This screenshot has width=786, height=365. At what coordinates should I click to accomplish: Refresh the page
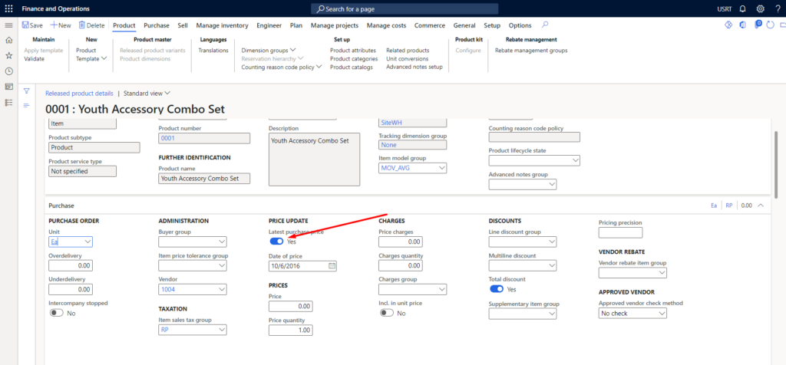point(771,25)
